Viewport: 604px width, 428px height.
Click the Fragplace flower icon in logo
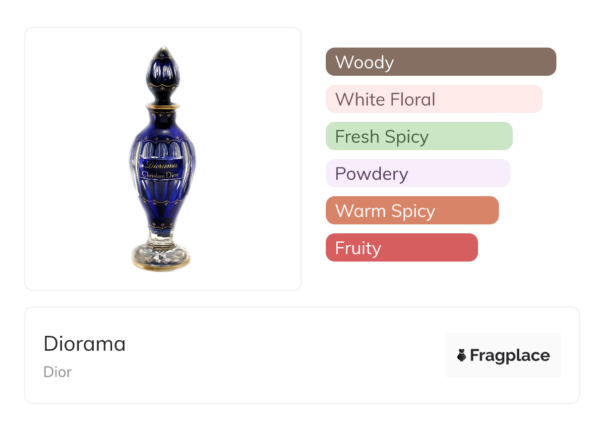click(x=462, y=355)
